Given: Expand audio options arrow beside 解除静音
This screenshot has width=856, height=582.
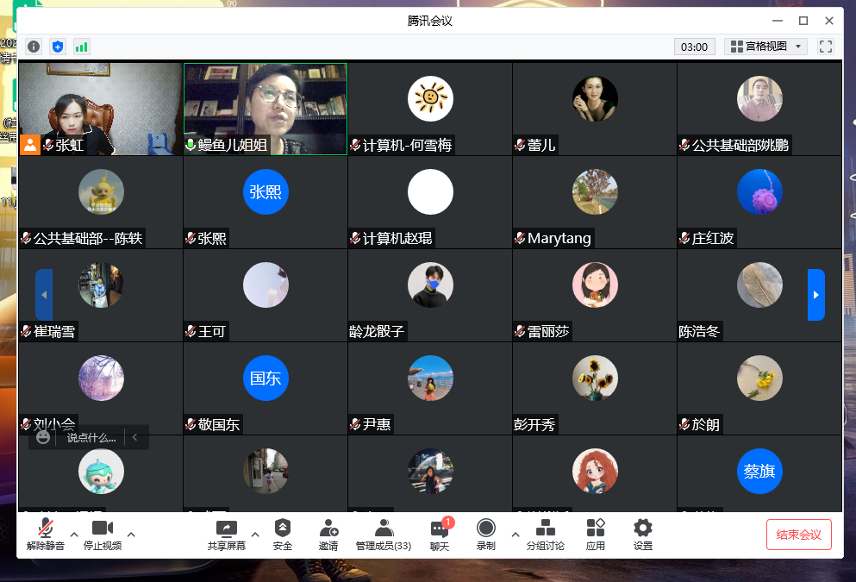Looking at the screenshot, I should [x=73, y=534].
